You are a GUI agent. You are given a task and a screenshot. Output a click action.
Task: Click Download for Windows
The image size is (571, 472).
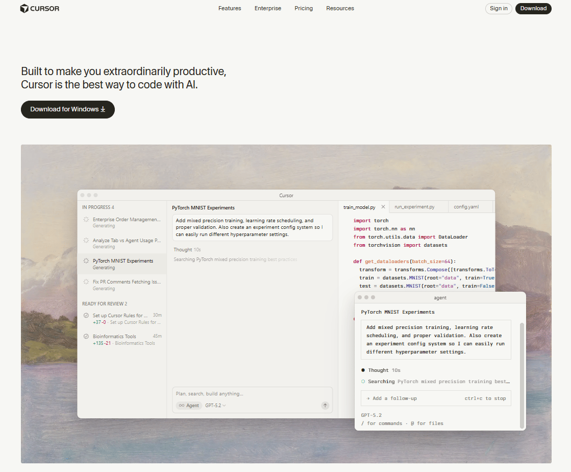pyautogui.click(x=67, y=109)
